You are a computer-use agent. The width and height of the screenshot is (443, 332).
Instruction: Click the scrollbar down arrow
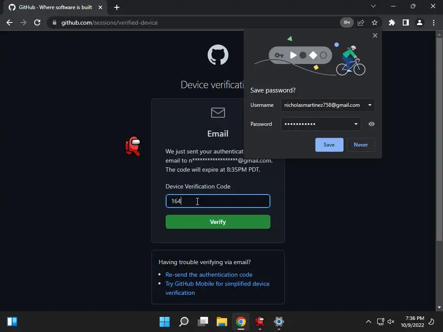(439, 307)
